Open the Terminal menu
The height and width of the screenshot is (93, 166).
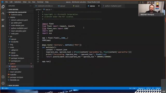40,2
